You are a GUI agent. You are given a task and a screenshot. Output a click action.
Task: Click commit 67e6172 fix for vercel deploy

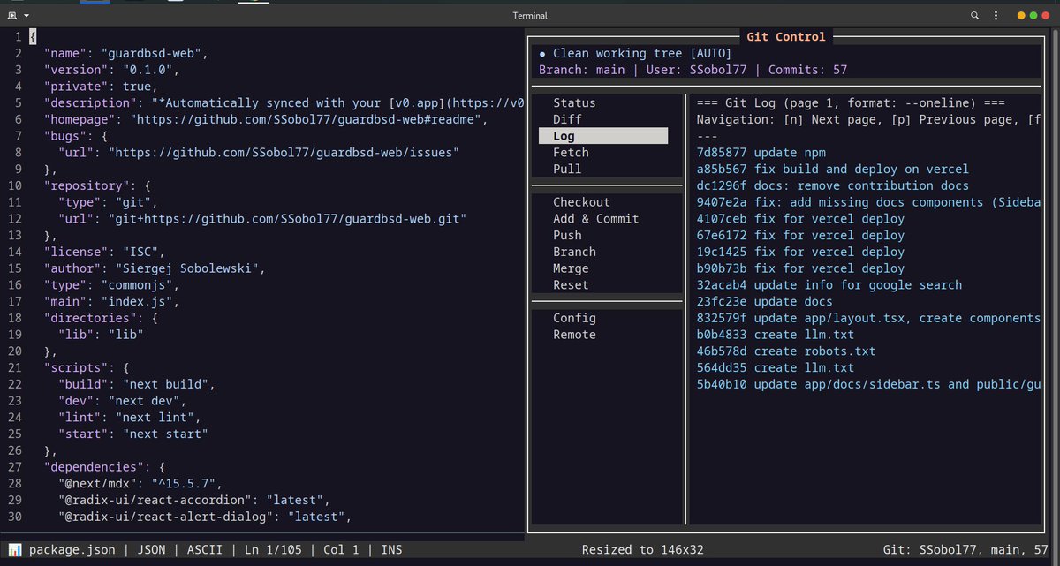coord(800,236)
